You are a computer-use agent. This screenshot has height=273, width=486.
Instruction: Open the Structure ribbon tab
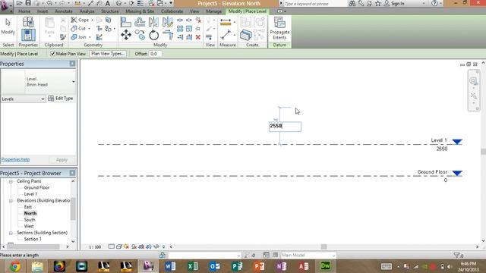[109, 11]
